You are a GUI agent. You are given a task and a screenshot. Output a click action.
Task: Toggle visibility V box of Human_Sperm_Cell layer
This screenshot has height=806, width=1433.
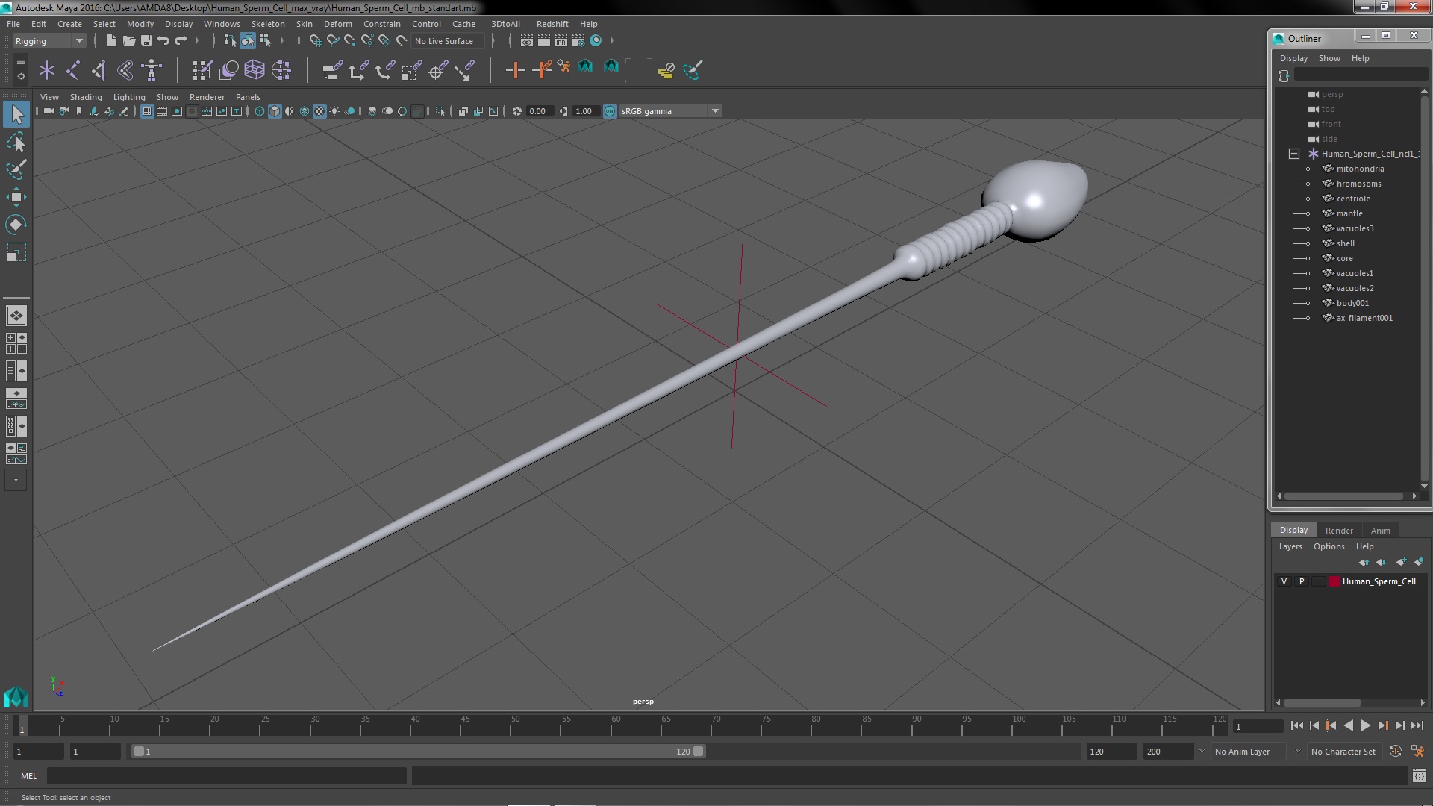(x=1284, y=581)
